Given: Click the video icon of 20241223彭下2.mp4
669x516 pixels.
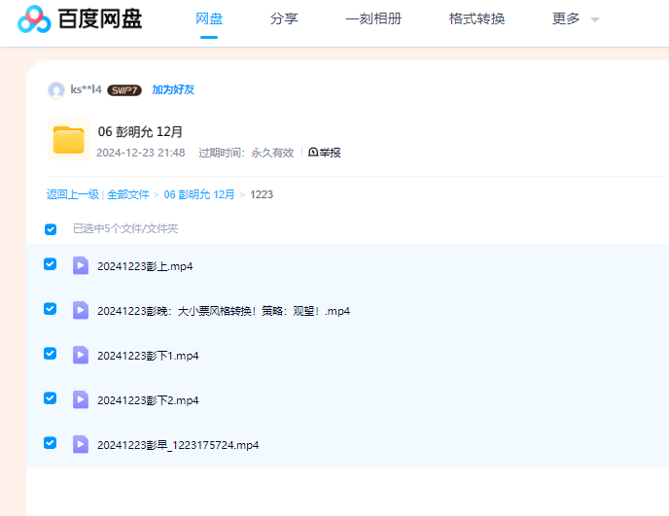Looking at the screenshot, I should pyautogui.click(x=81, y=400).
